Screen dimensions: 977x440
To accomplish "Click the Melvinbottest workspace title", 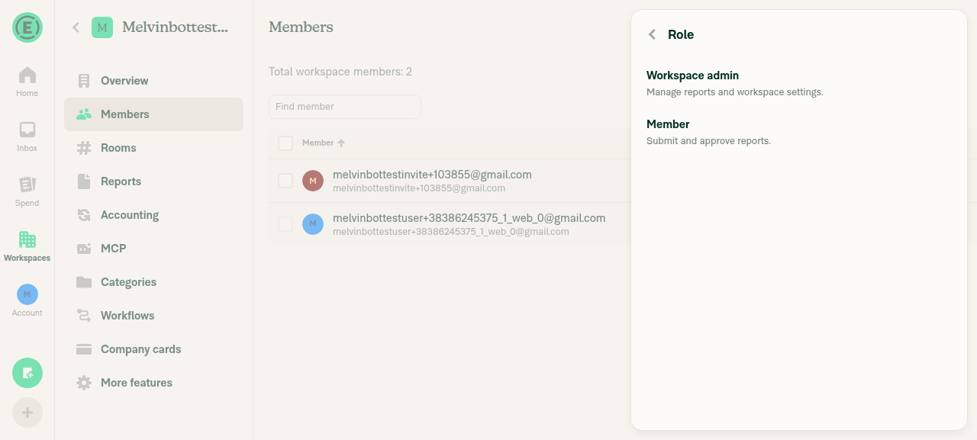I will coord(175,27).
